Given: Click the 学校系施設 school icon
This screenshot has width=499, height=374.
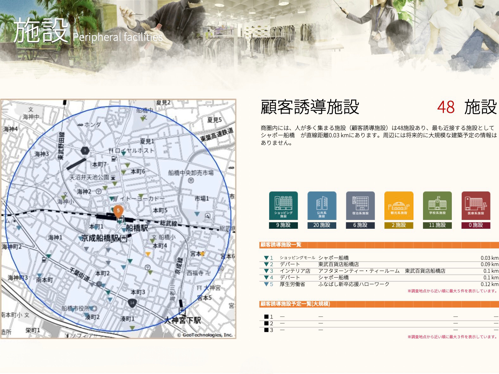Looking at the screenshot, I should pyautogui.click(x=437, y=206).
